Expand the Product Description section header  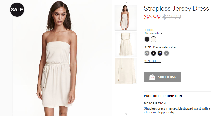pyautogui.click(x=163, y=96)
